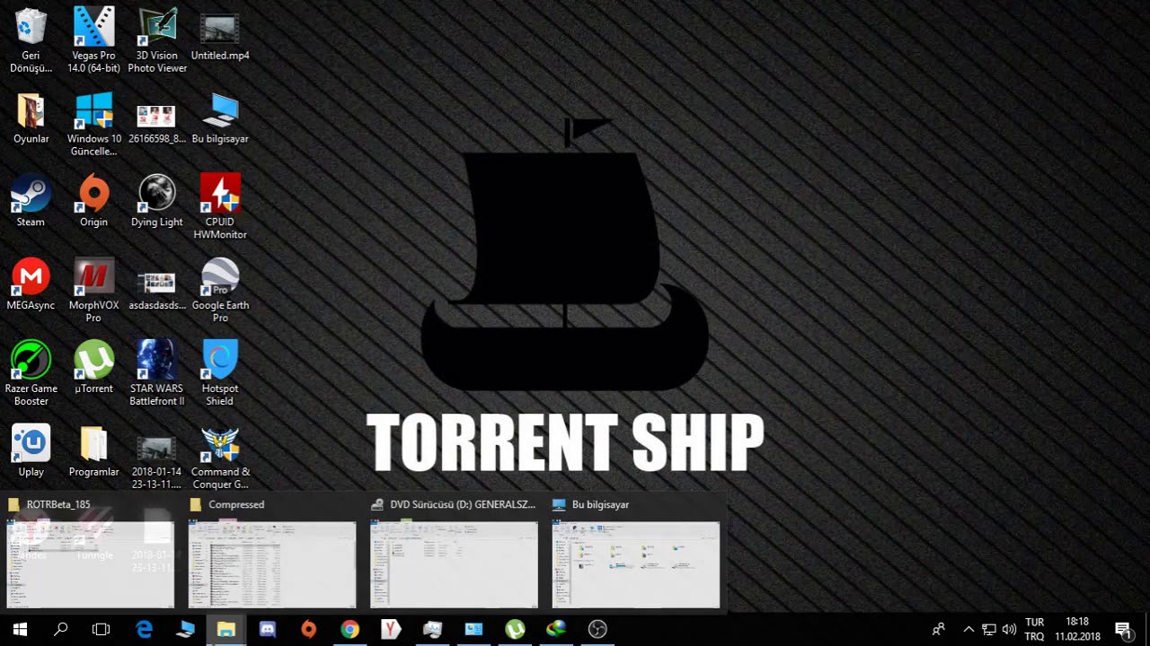The height and width of the screenshot is (646, 1150).
Task: Select the Programlar folder on desktop
Action: click(93, 451)
